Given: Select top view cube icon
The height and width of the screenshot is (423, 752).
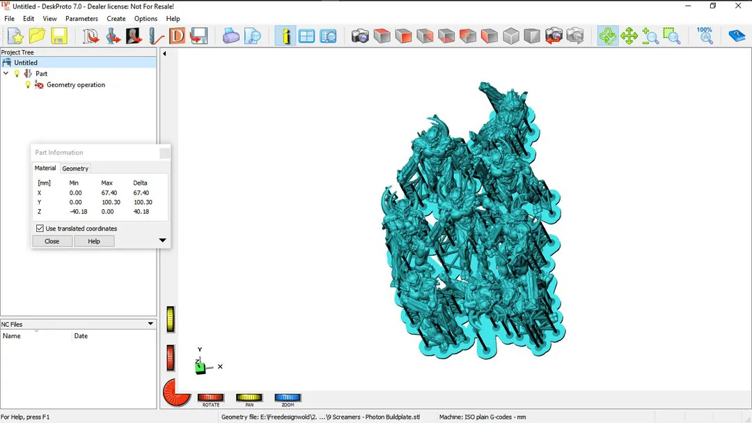Looking at the screenshot, I should tap(382, 36).
